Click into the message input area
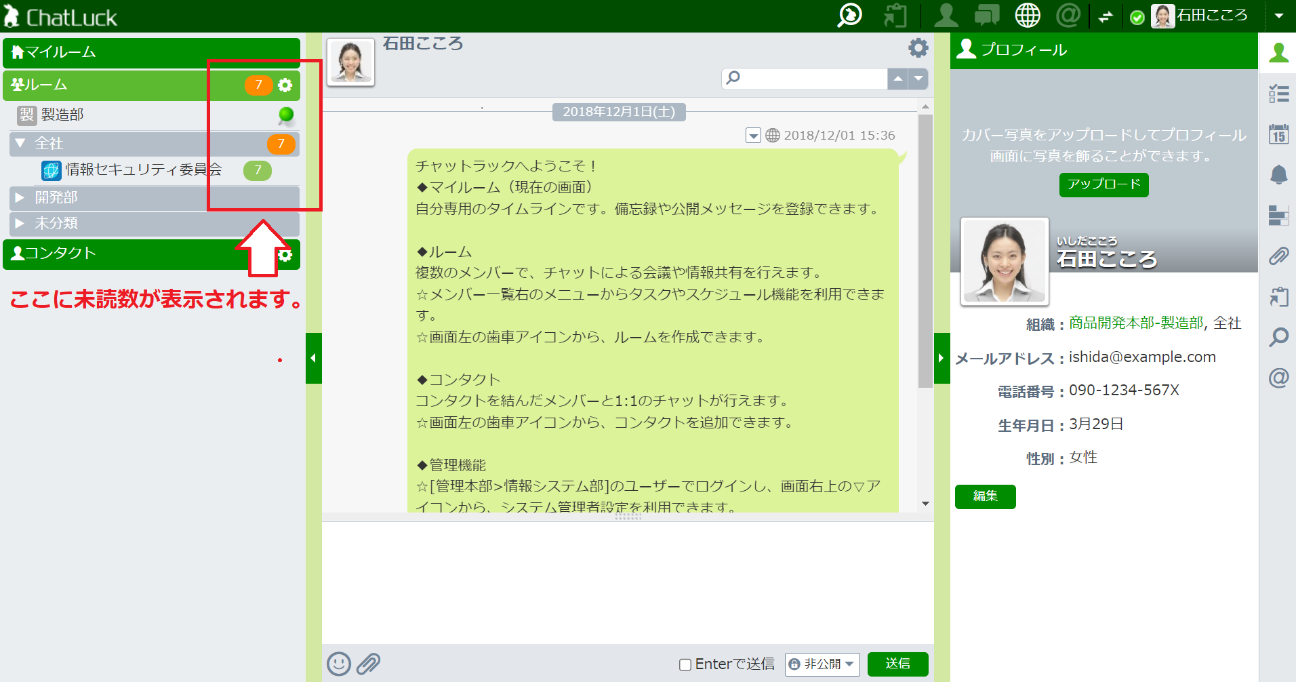Screen dimensions: 1296x682 click(628, 582)
